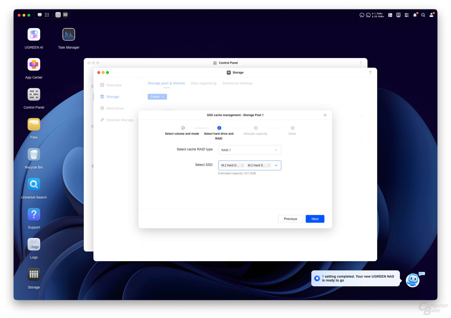Launch Universal Search from the desktop
This screenshot has height=318, width=451.
point(34,185)
